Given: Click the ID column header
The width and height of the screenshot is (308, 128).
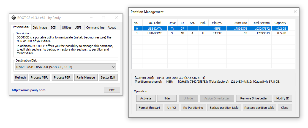Looking at the screenshot, I should 182,23.
